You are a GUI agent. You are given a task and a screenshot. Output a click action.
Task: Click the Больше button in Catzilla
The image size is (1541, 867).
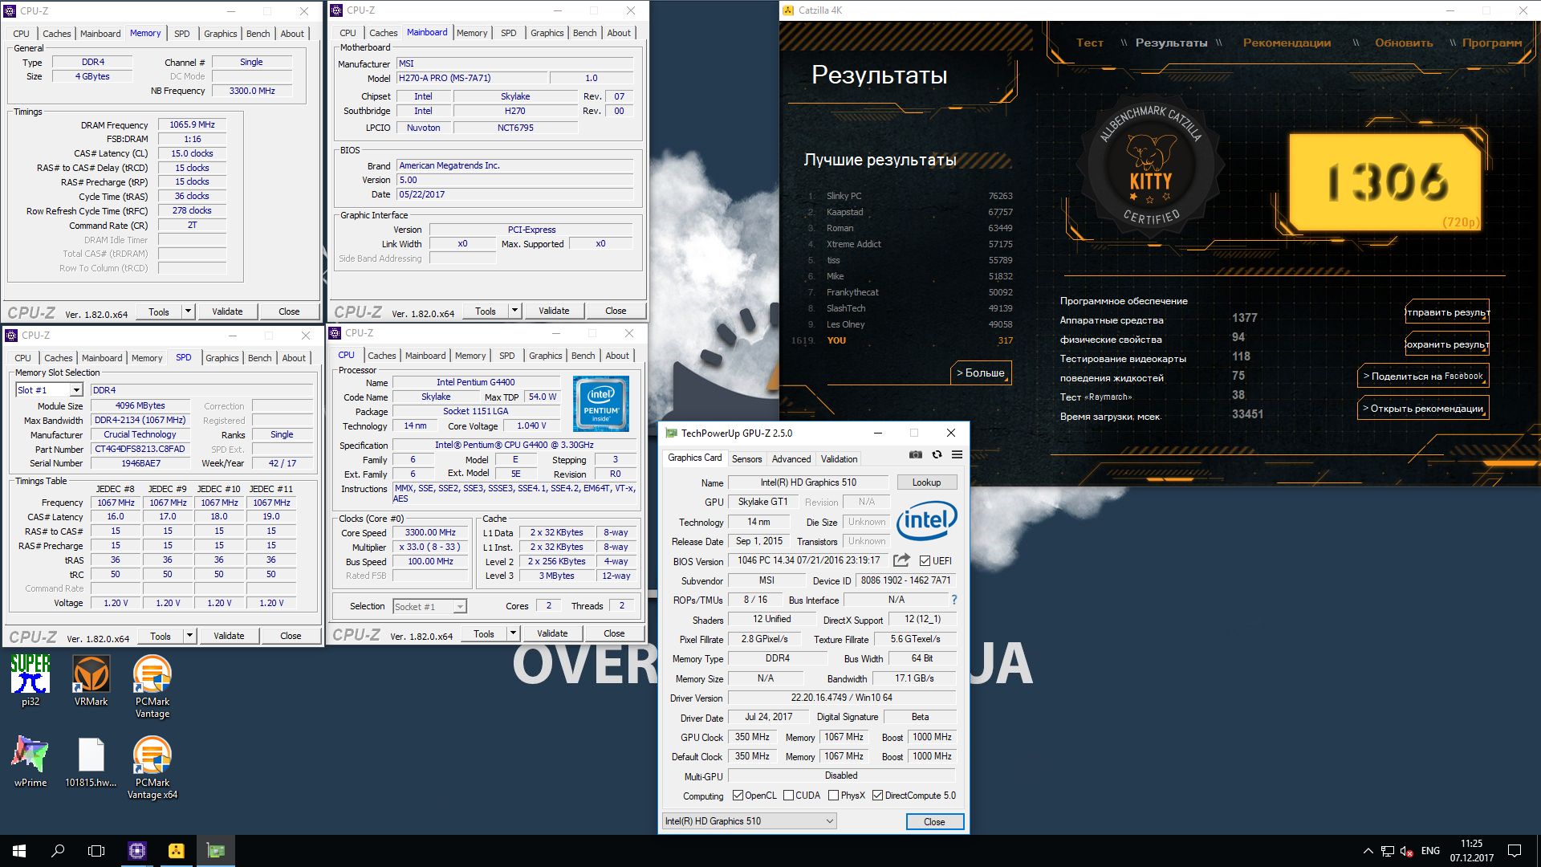[x=981, y=372]
